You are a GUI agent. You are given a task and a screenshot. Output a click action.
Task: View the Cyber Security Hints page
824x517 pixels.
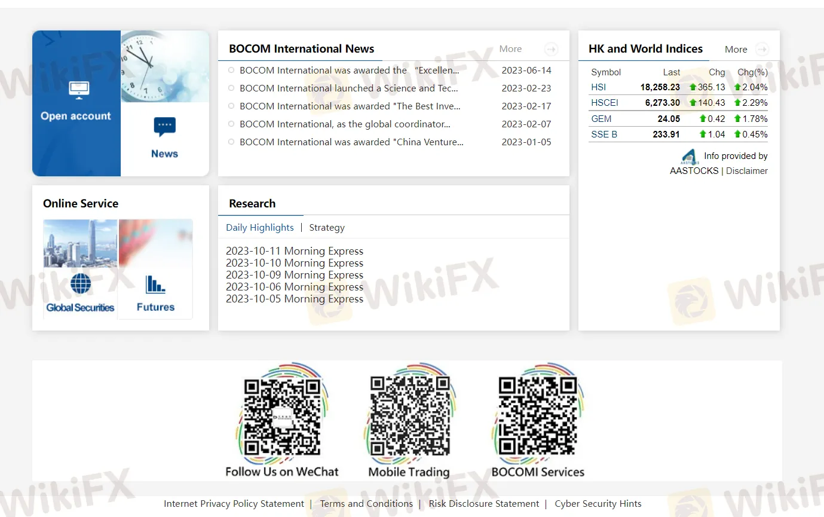[598, 504]
